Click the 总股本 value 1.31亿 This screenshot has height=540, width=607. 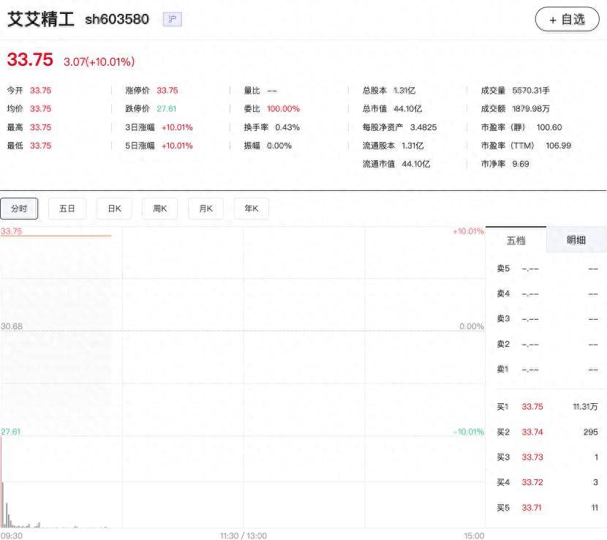point(404,90)
